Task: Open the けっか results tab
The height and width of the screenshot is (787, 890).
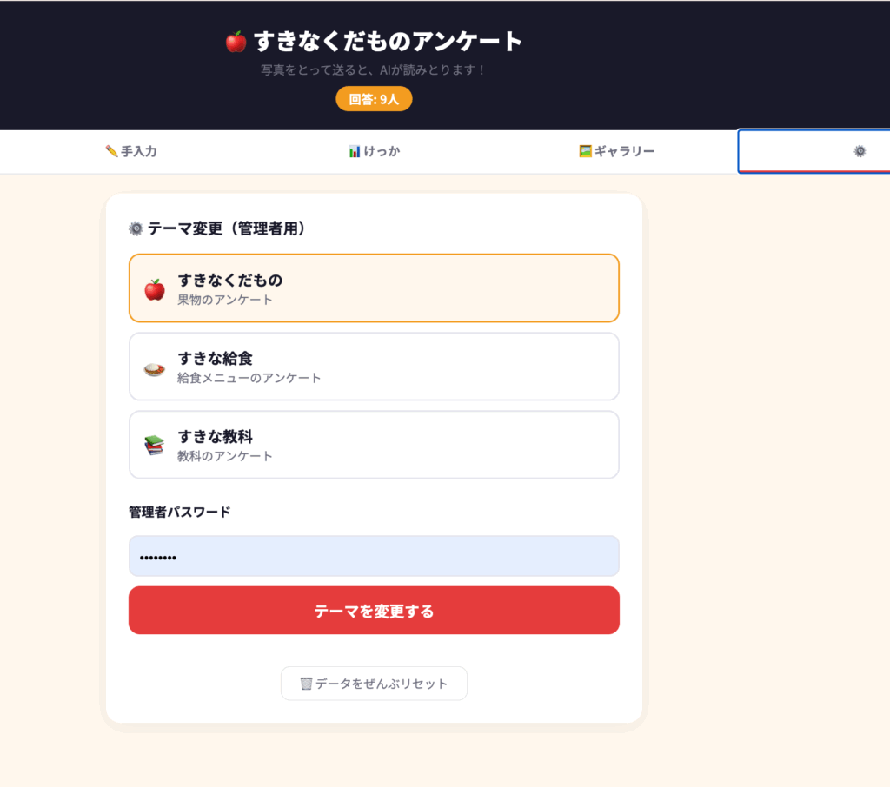Action: point(374,151)
